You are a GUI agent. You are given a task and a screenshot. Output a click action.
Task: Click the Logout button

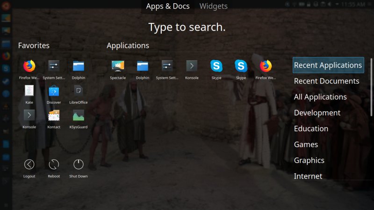(29, 165)
